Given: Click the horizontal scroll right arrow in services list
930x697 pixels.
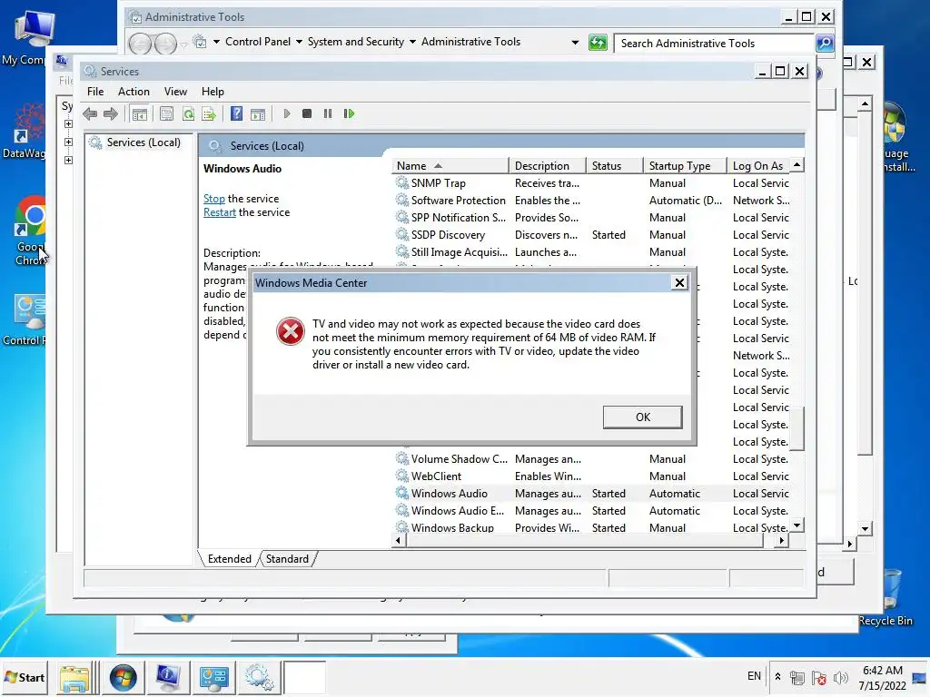Looking at the screenshot, I should 782,540.
